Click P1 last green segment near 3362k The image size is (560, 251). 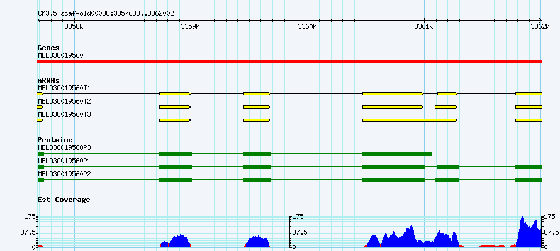[529, 167]
